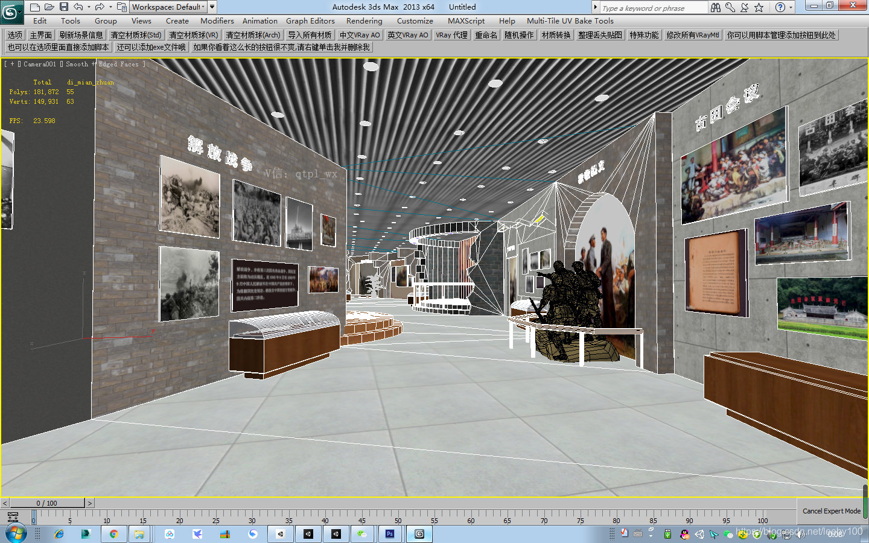Screen dimensions: 869x543
Task: Click the search binoculars icon
Action: pyautogui.click(x=716, y=7)
